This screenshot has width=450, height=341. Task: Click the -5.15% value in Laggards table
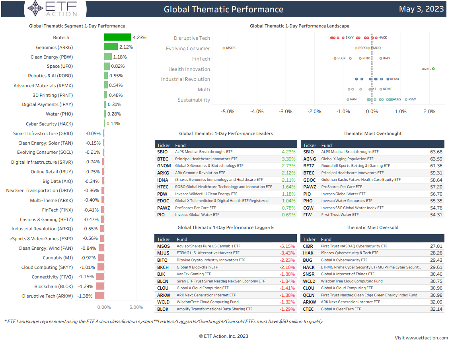click(287, 246)
